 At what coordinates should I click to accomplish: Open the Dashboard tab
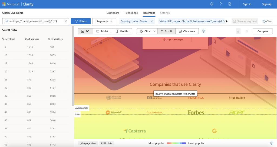point(113,13)
